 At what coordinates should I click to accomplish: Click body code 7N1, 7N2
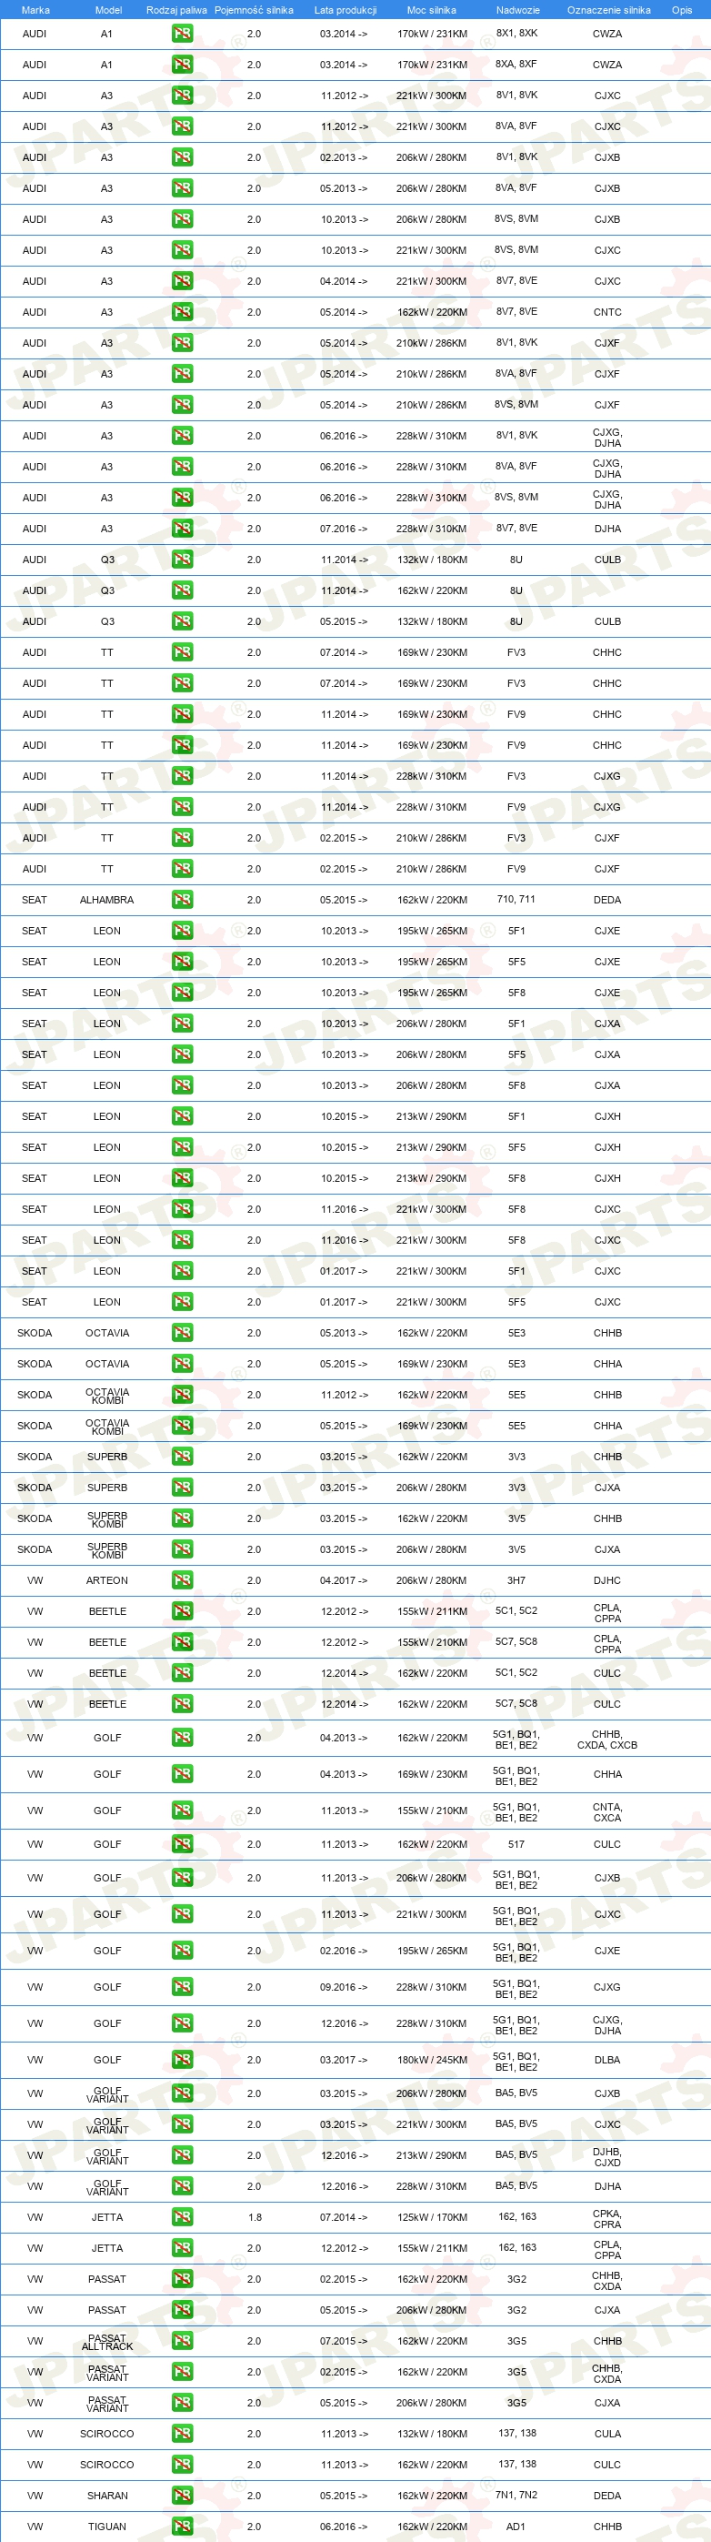[516, 2495]
